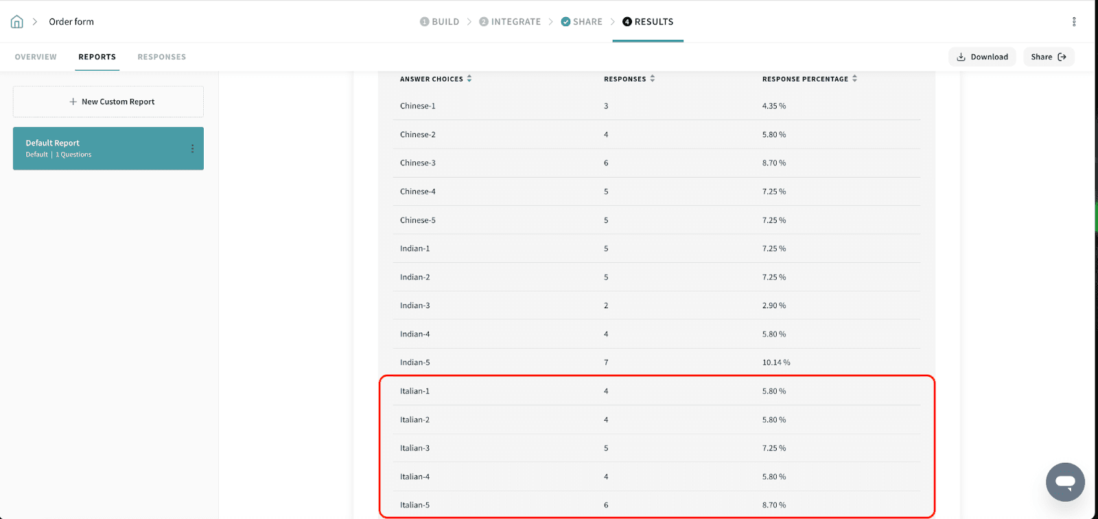
Task: Open the top-right kebab menu
Action: (x=1074, y=22)
